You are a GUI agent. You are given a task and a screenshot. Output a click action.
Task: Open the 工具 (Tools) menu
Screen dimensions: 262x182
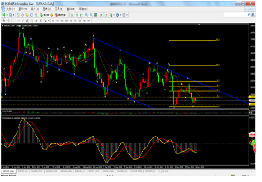point(59,9)
